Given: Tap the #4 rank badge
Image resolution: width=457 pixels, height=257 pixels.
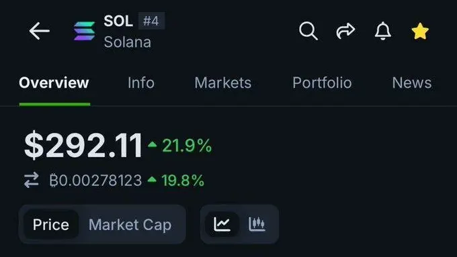Looking at the screenshot, I should (151, 21).
